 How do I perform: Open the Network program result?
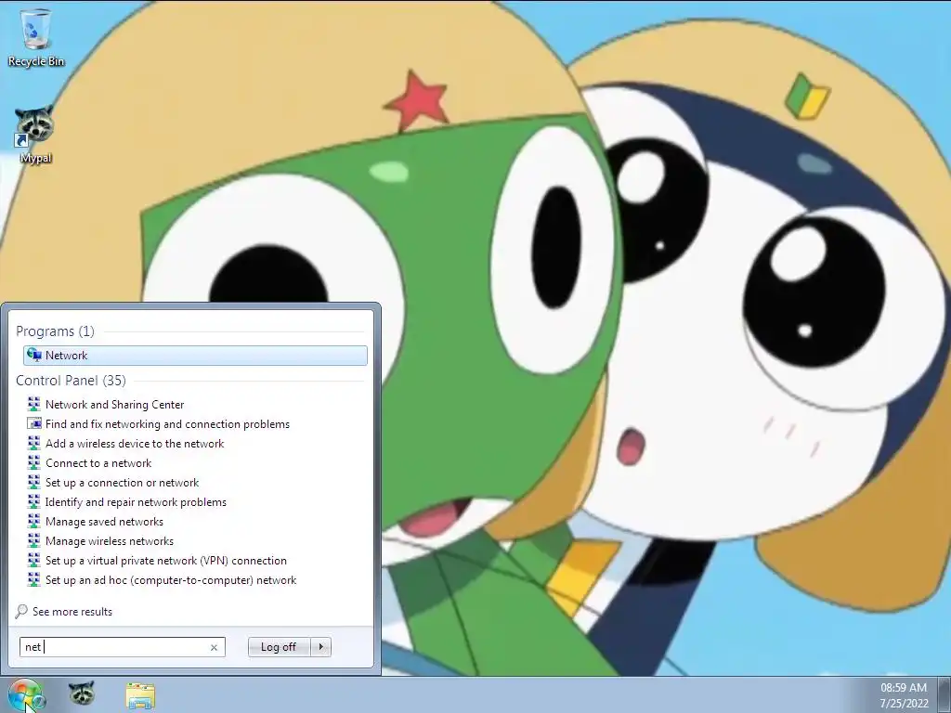click(195, 356)
